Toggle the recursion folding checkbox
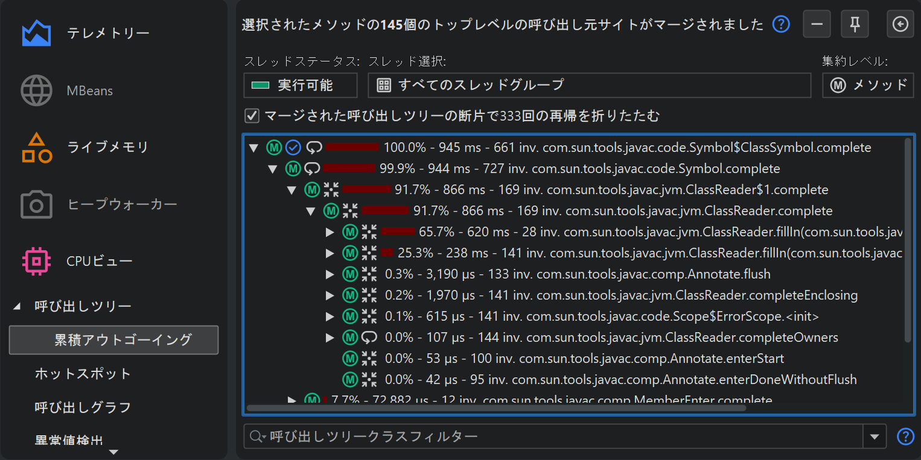Viewport: 921px width, 460px height. [252, 115]
